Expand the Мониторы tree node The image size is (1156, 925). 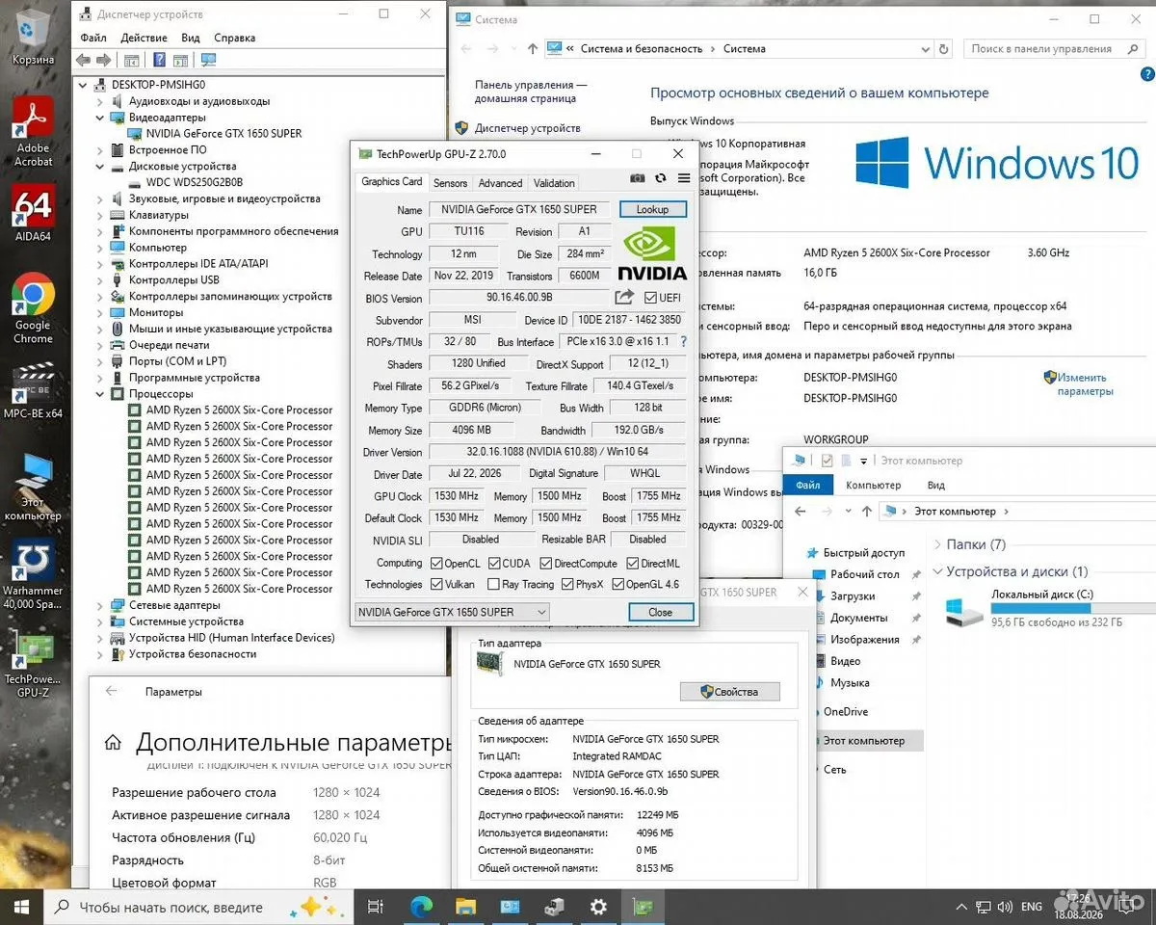click(x=99, y=313)
